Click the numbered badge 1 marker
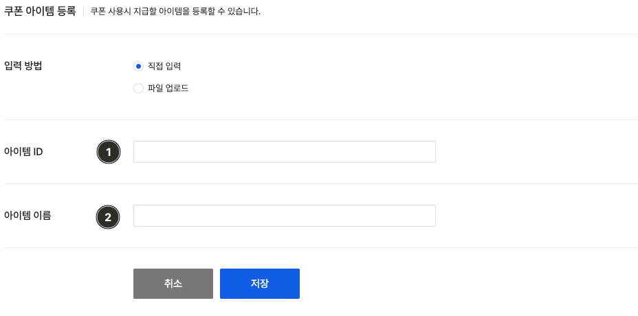 109,152
